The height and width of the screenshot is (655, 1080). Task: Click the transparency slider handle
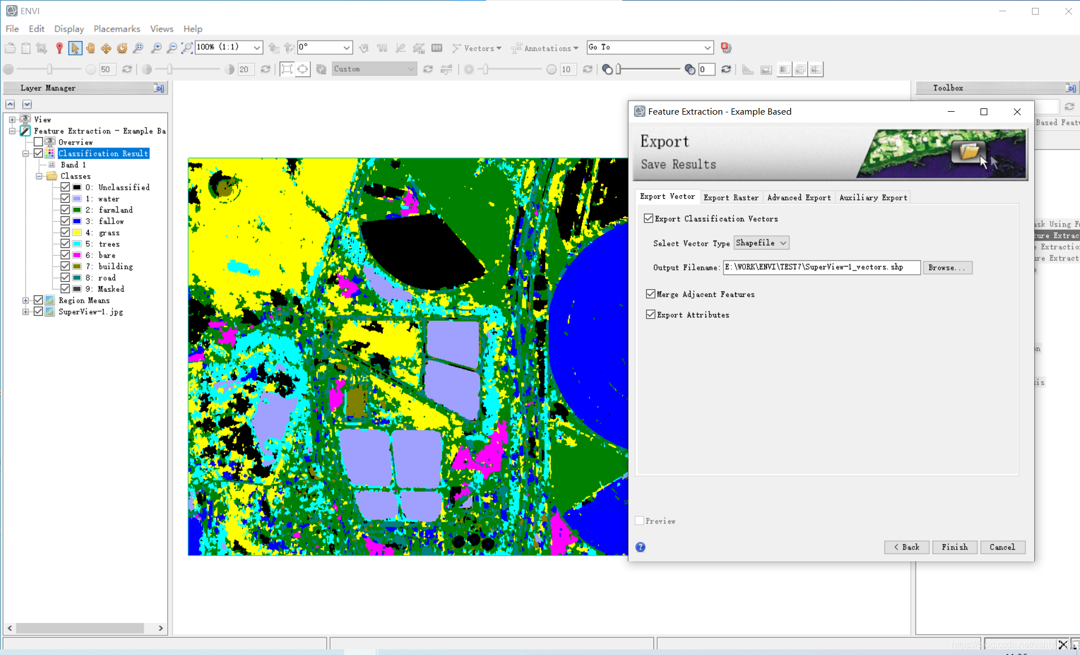click(x=619, y=69)
